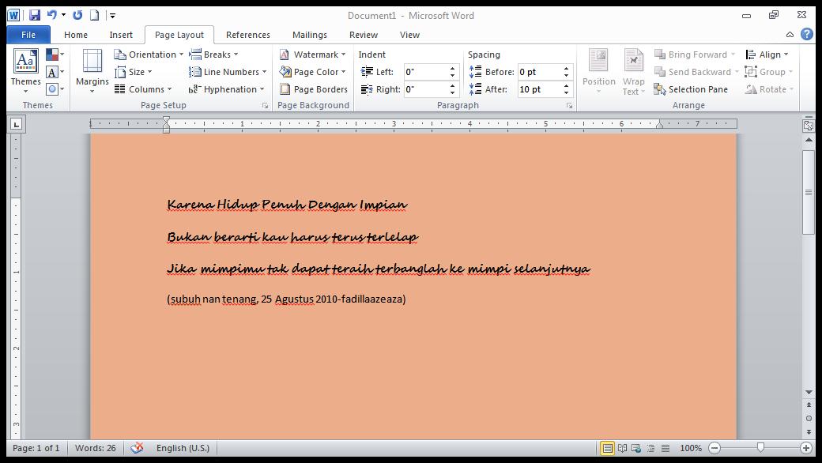Click the Undo arrow icon
Image resolution: width=822 pixels, height=463 pixels.
(x=52, y=15)
